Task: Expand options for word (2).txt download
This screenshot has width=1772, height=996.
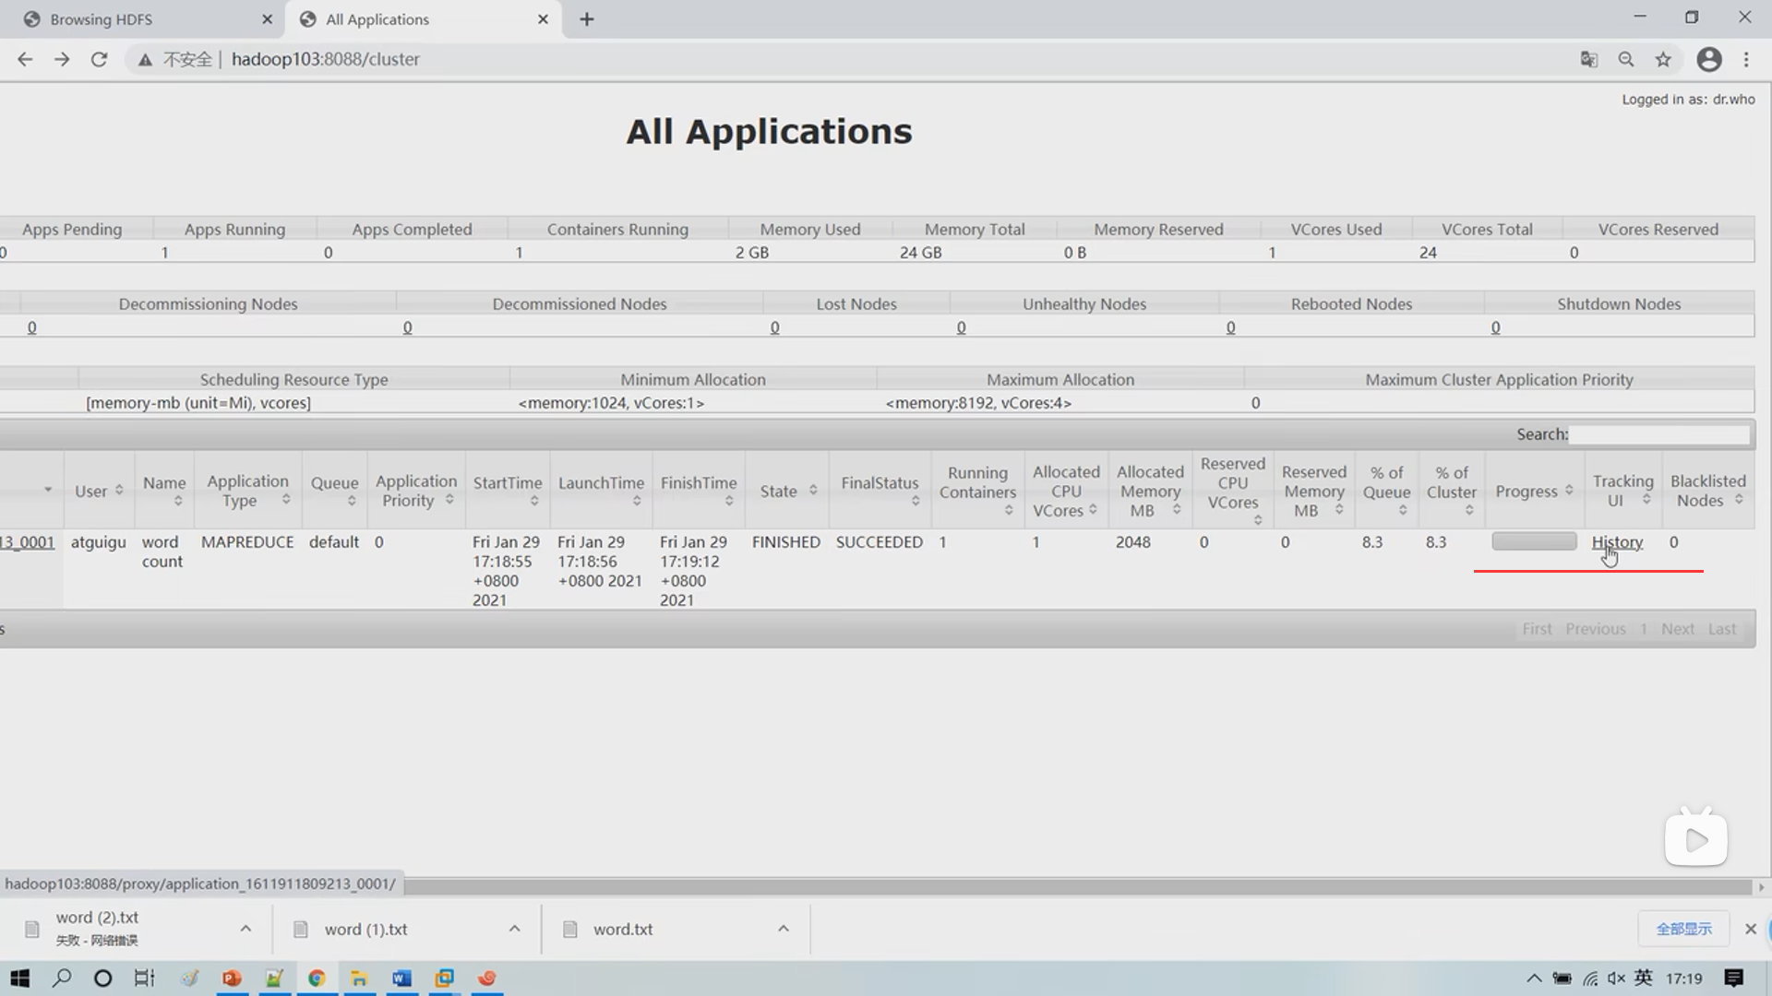Action: [245, 929]
